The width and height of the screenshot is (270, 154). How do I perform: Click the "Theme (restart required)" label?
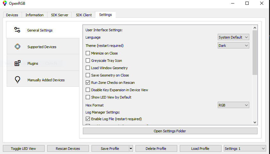[x=105, y=46]
